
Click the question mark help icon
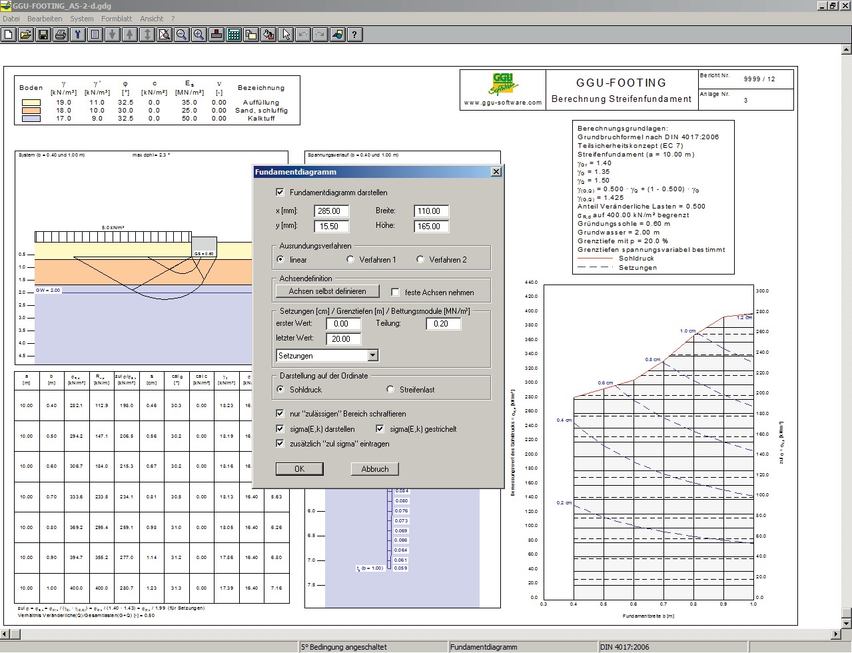pos(355,35)
